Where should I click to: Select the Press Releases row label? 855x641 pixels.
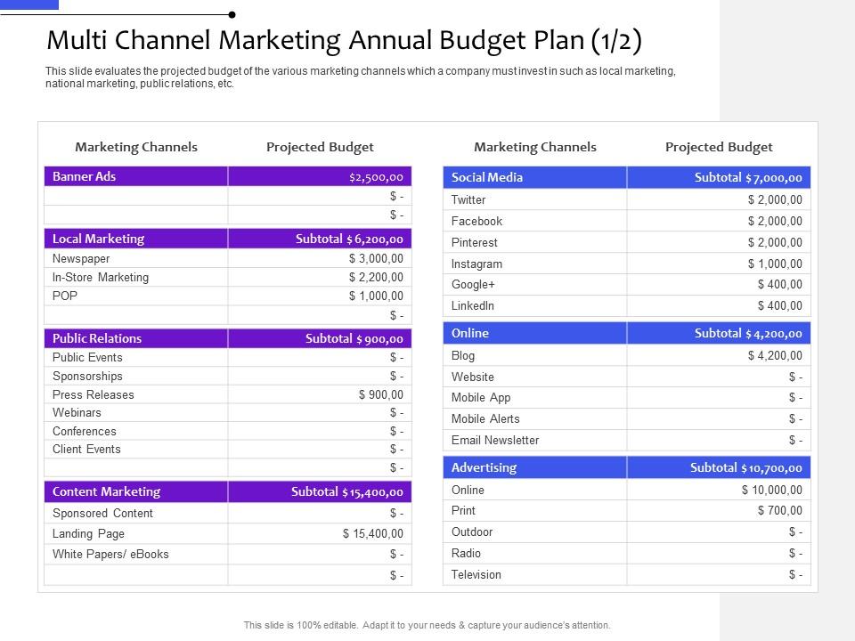pyautogui.click(x=94, y=394)
